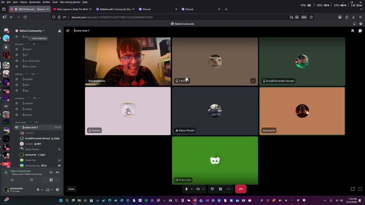Share your screen from the bottom call bar
This screenshot has width=365, height=205.
[x=212, y=189]
